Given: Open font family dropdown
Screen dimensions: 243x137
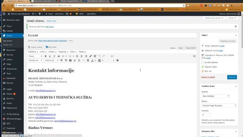Looking at the screenshot, I should [35, 60].
